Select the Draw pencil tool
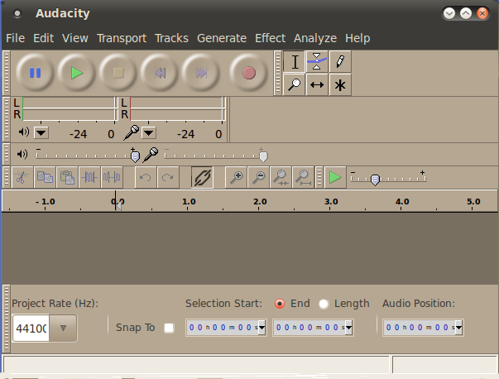499x379 pixels. click(x=340, y=62)
